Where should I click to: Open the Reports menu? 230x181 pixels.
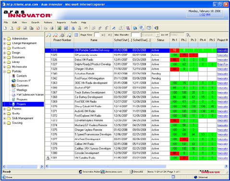click(x=61, y=23)
